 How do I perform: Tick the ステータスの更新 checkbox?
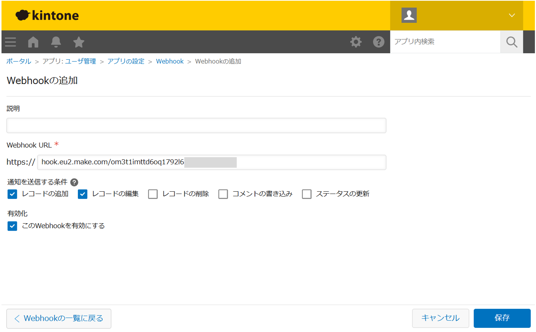point(307,194)
